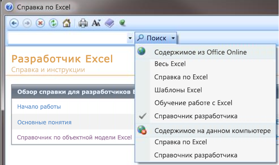Screen dimensions: 279x165
Task: Click the Forward arrow icon
Action: (x=27, y=23)
